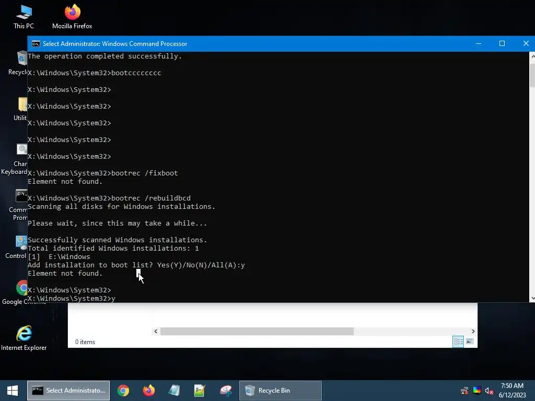Viewport: 535px width, 401px height.
Task: Open the This PC desktop icon
Action: [24, 17]
